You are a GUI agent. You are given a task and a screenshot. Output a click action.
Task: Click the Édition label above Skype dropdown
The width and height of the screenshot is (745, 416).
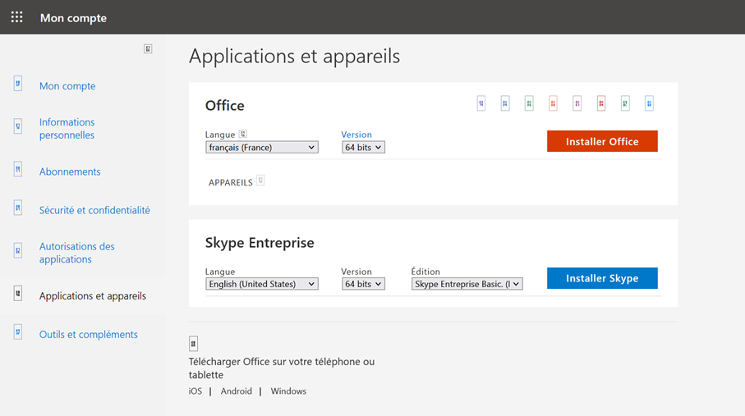425,272
